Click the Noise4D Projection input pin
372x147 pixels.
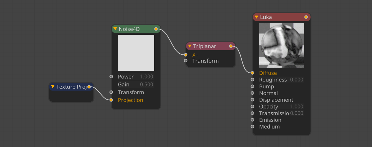point(111,100)
